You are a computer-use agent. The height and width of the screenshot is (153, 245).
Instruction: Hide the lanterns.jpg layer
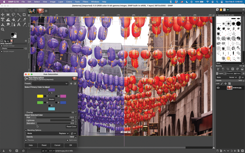coord(218,88)
